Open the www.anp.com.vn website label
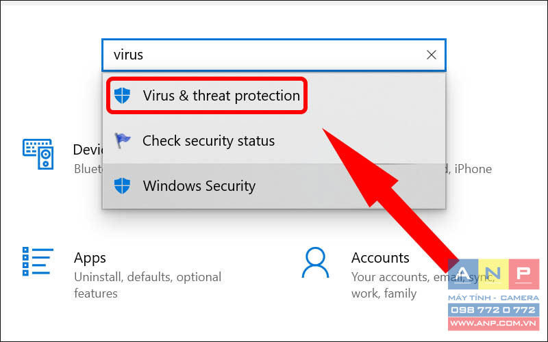Image resolution: width=548 pixels, height=342 pixels. (493, 324)
